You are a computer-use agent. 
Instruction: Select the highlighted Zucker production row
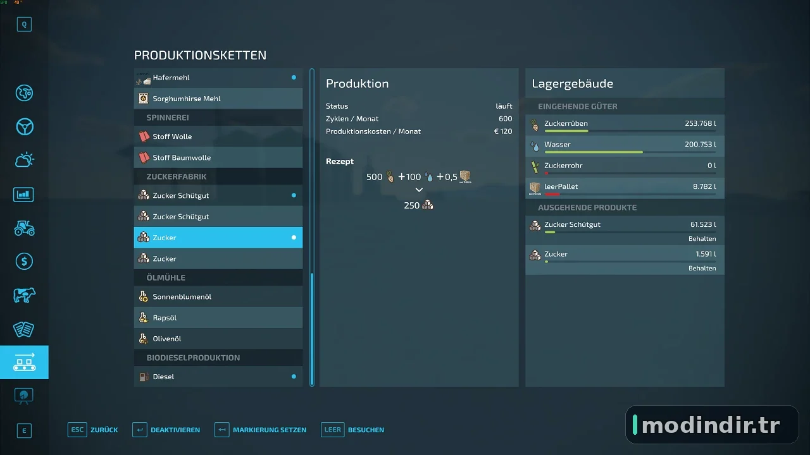click(x=218, y=238)
